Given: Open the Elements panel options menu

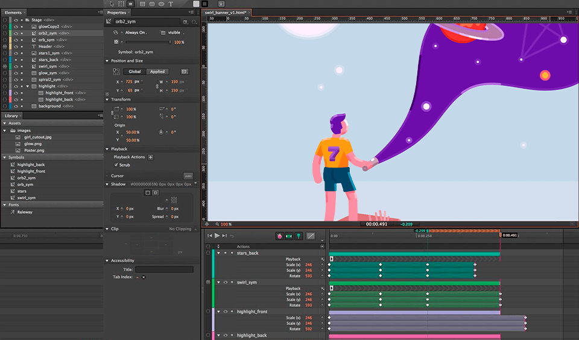Looking at the screenshot, I should [x=100, y=12].
